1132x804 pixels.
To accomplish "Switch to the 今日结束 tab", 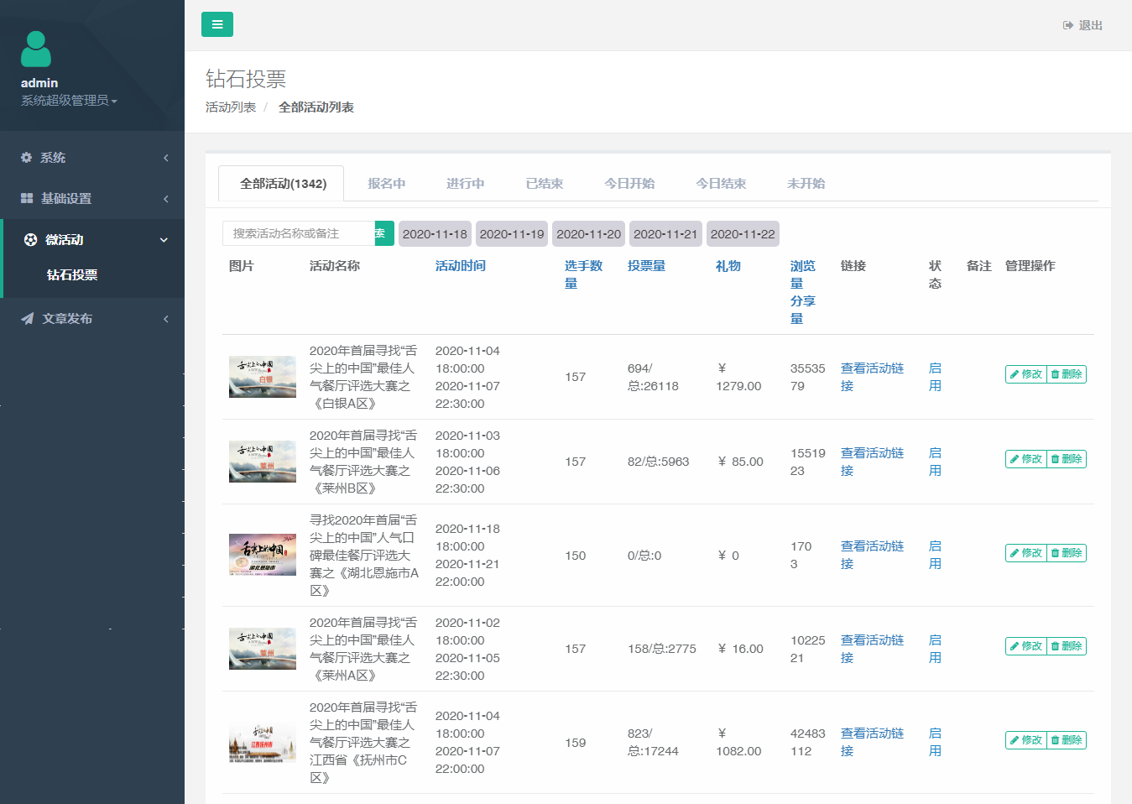I will (721, 184).
